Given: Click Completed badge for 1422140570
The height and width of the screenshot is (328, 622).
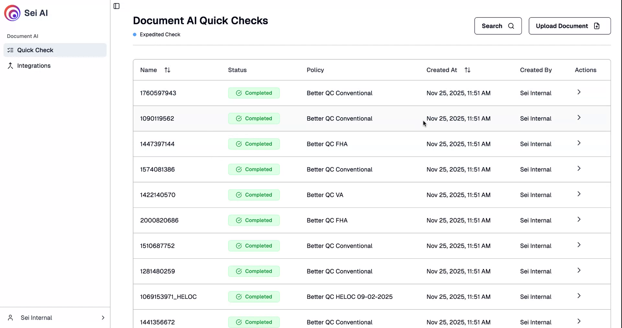Looking at the screenshot, I should 254,195.
